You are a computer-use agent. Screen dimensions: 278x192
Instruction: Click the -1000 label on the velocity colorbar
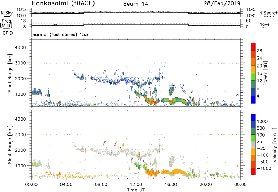264,169
